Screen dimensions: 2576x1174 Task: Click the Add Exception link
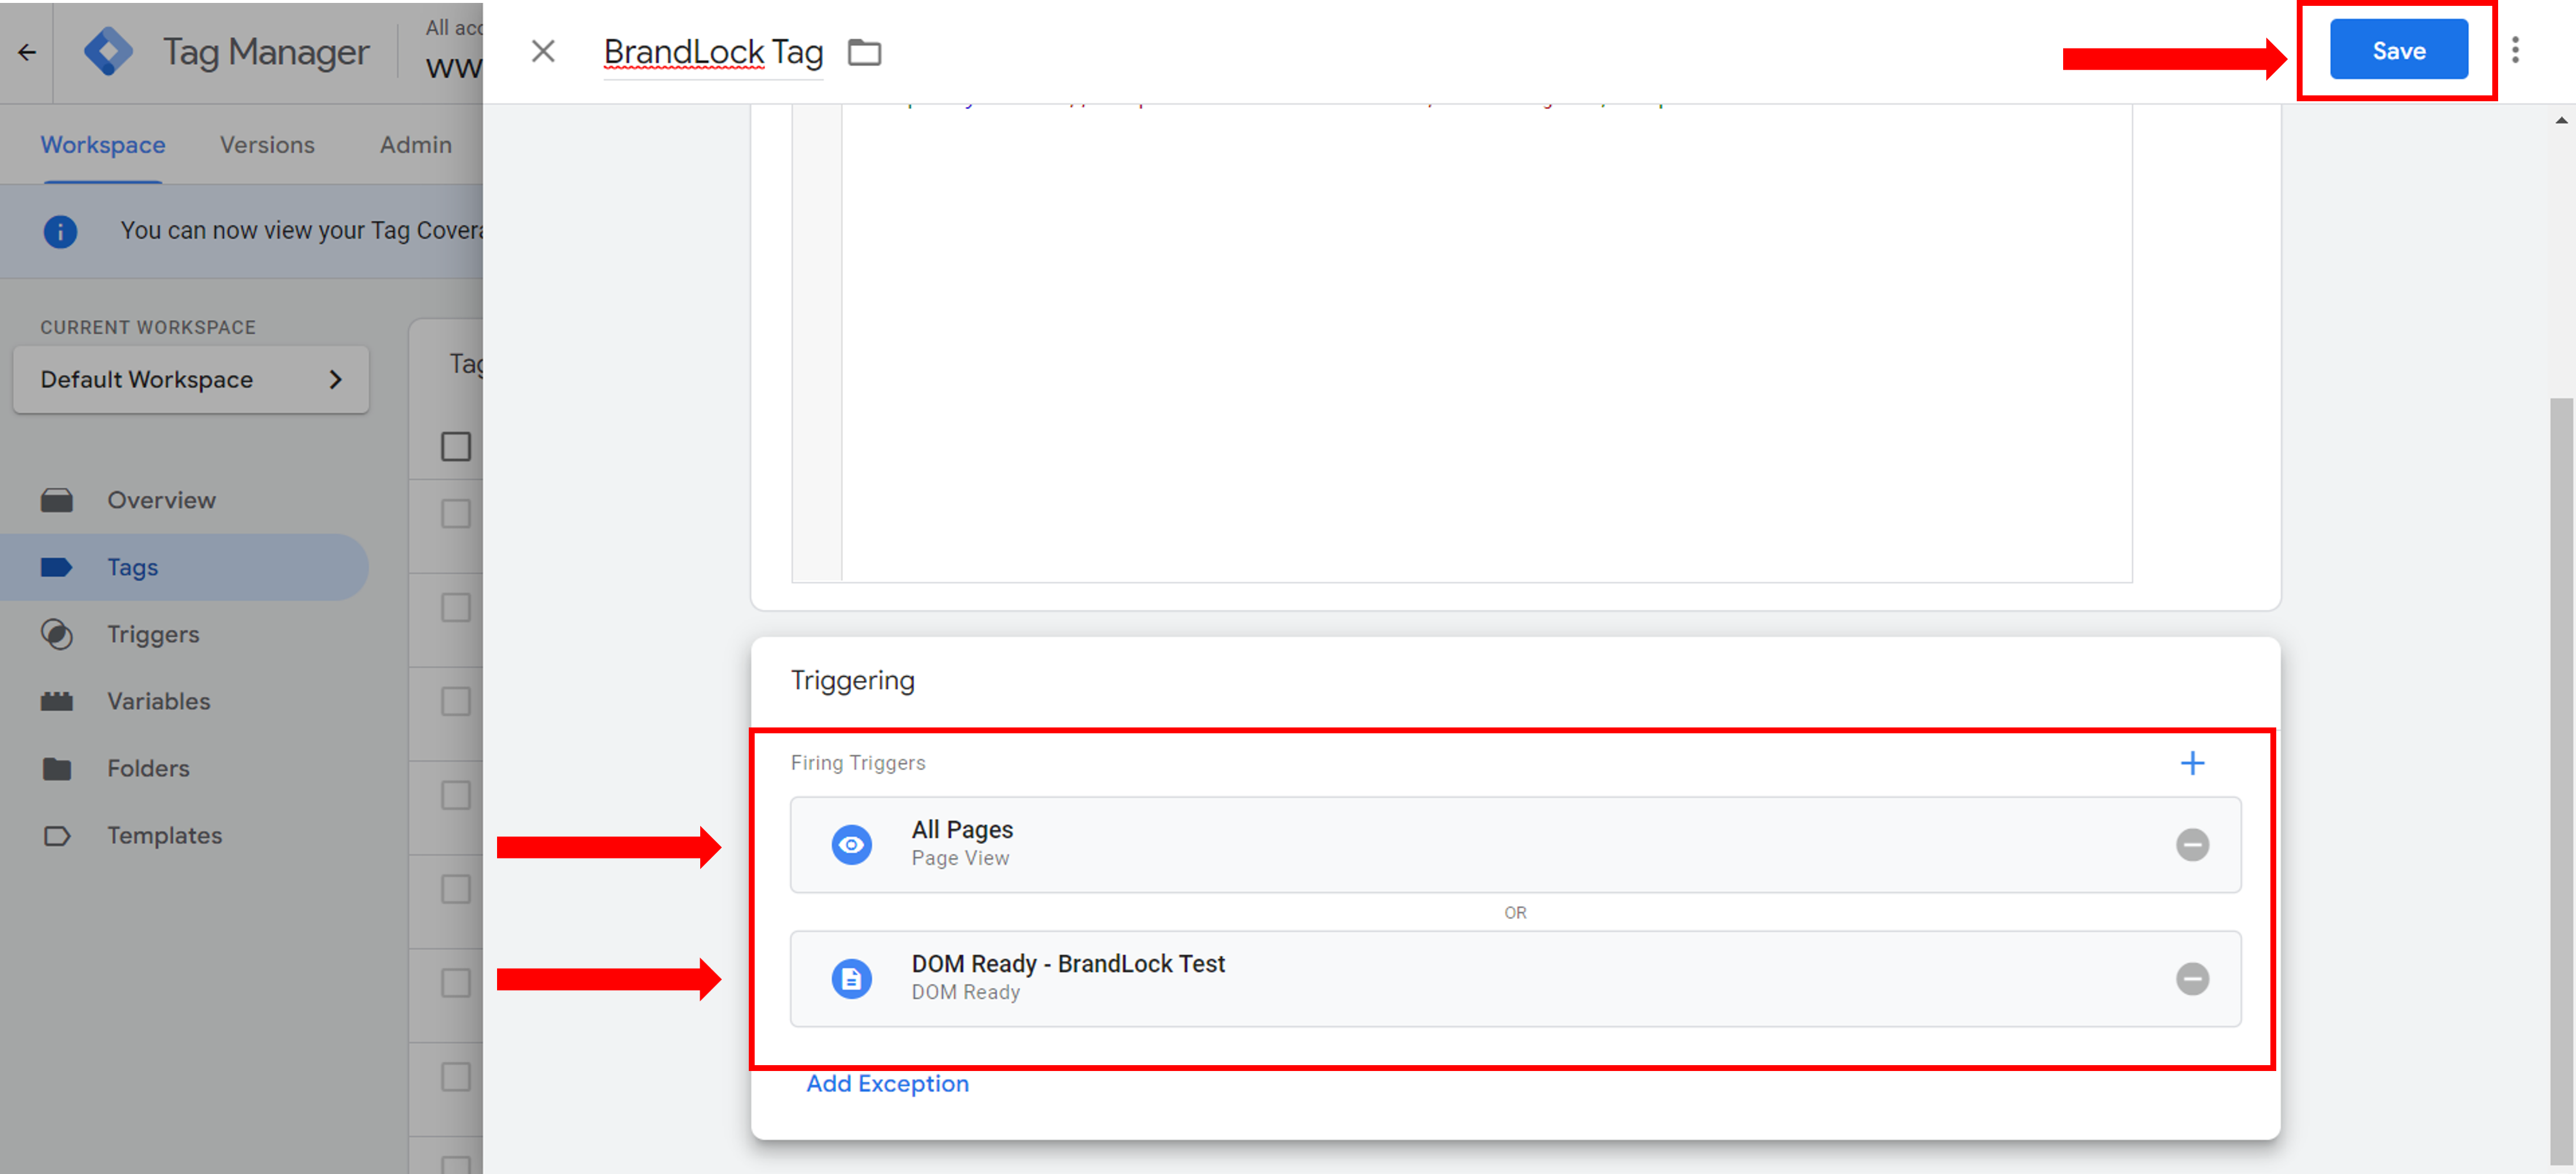[887, 1084]
